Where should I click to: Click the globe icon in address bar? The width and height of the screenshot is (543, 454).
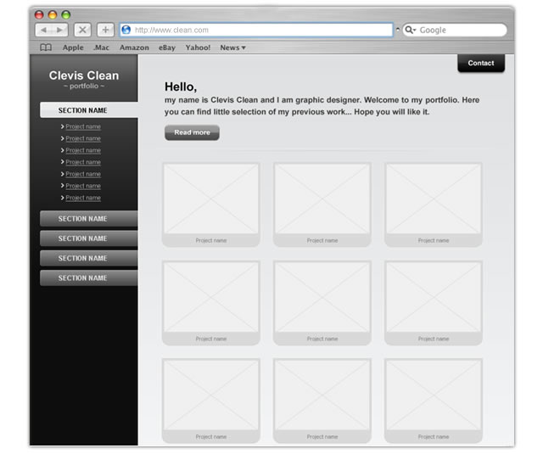126,31
